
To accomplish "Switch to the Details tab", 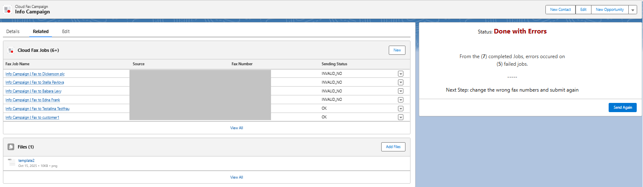I will pos(13,31).
